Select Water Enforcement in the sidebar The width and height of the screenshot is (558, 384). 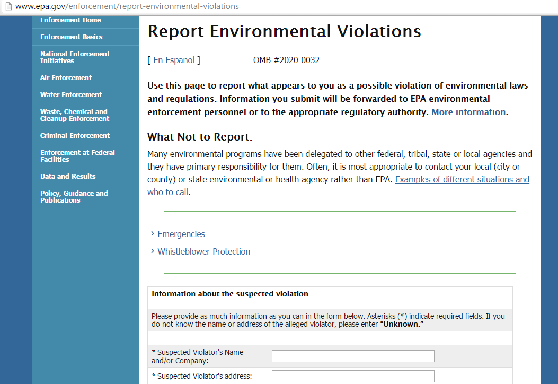pyautogui.click(x=71, y=95)
